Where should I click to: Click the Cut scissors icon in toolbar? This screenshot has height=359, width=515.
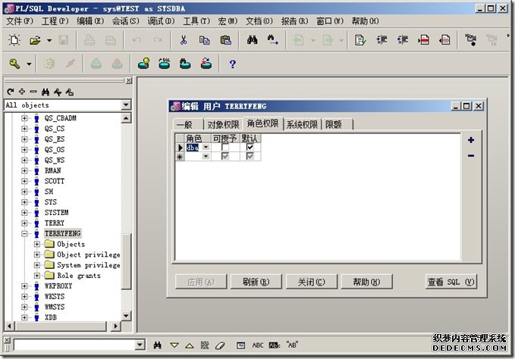click(x=184, y=40)
